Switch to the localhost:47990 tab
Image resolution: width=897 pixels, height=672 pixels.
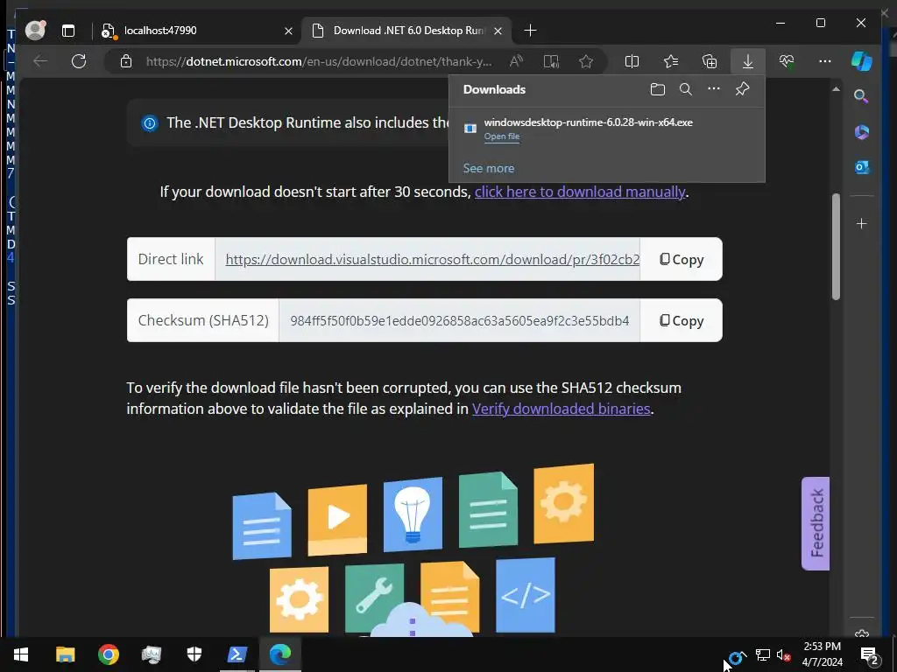pos(194,31)
